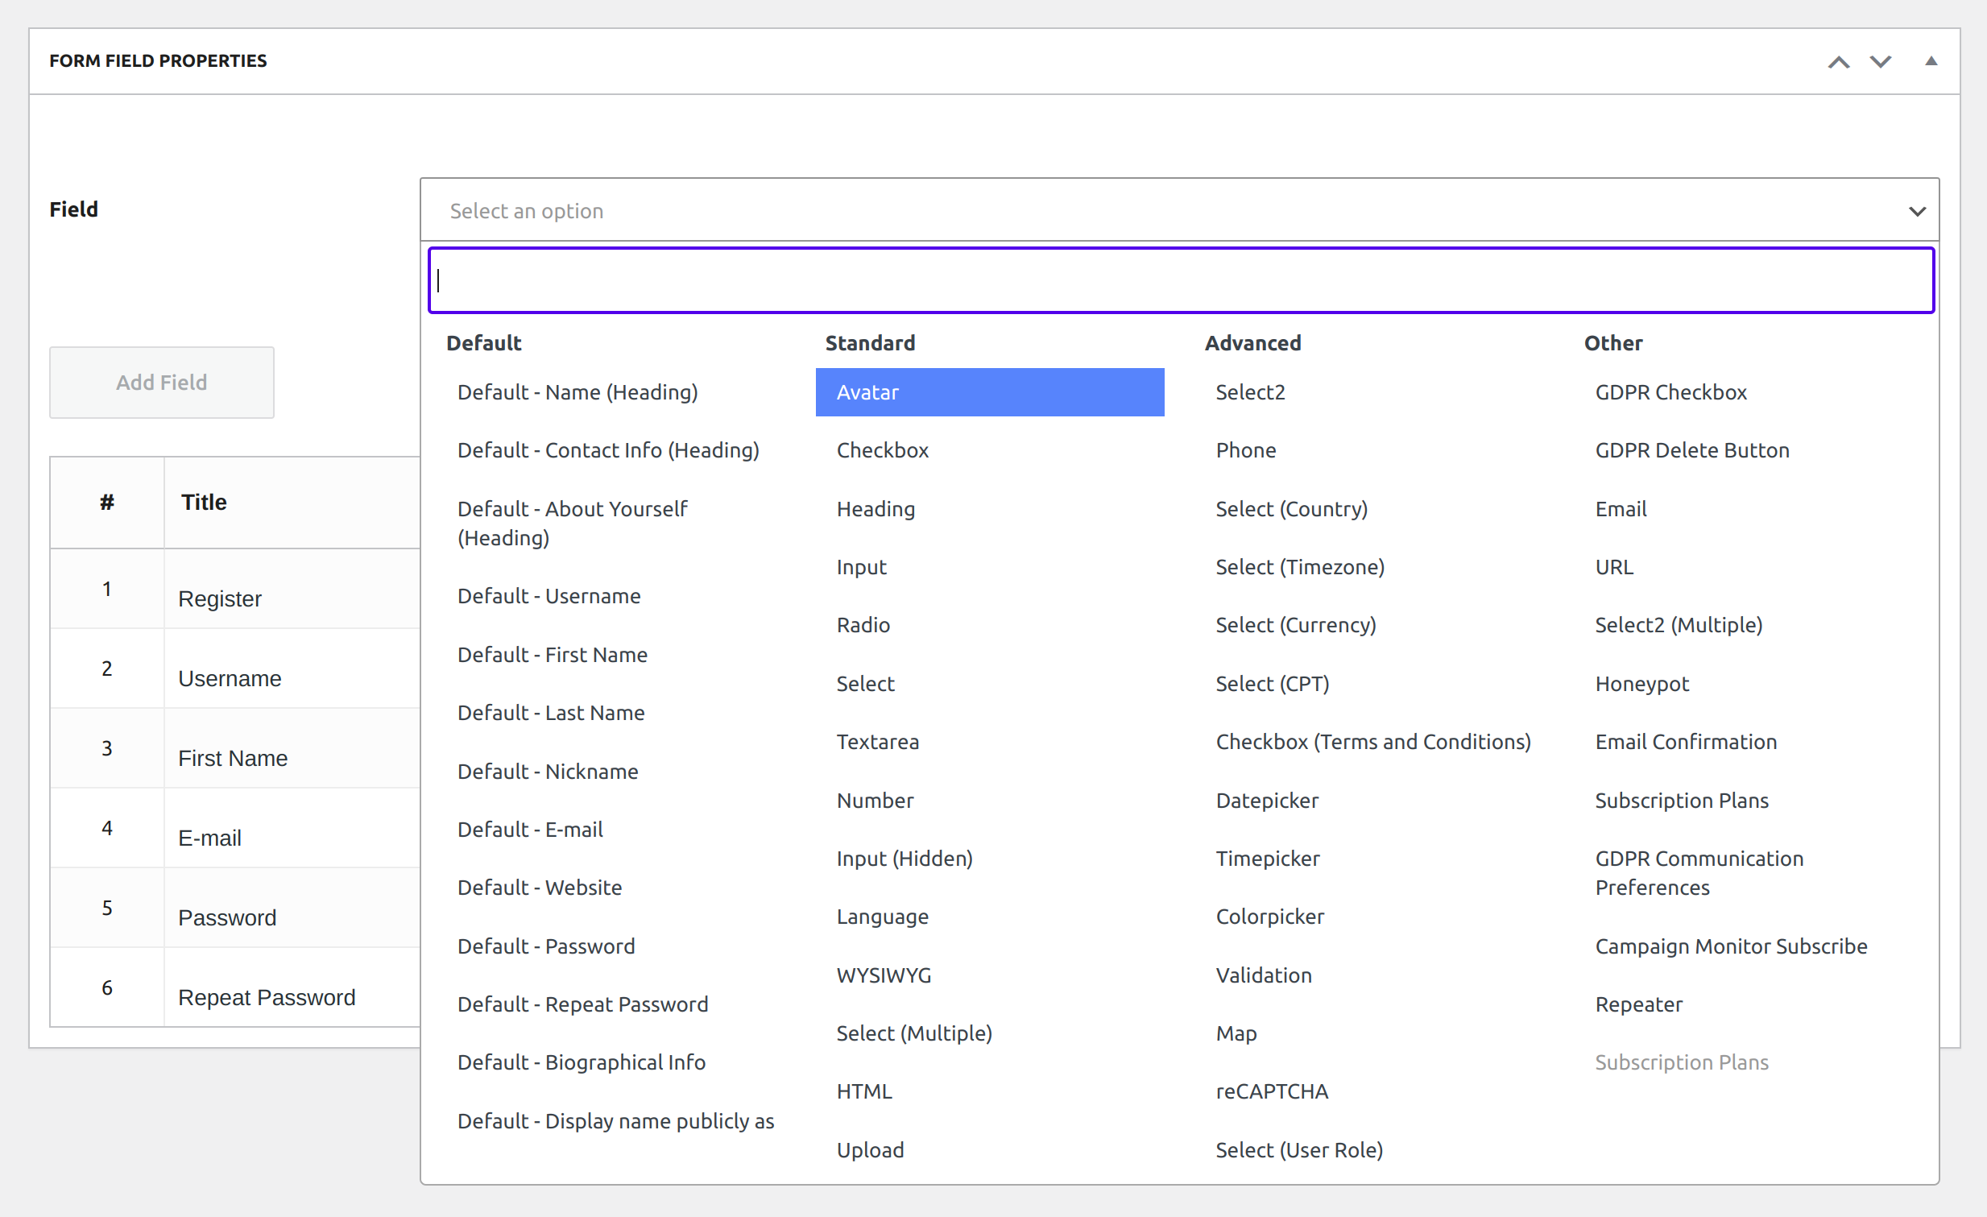Choose Checkbox (Terms and Conditions) option
Screen dimensions: 1987x1217
tap(1372, 742)
